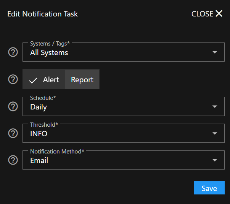This screenshot has height=204, width=230.
Task: Click the 'INFO' threshold value
Action: (39, 134)
